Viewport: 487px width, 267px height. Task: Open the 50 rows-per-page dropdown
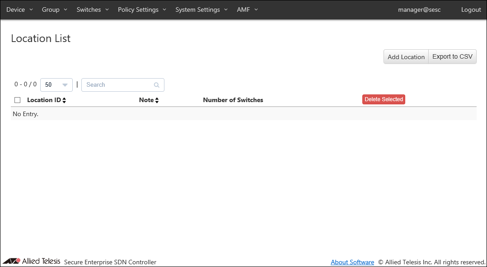pyautogui.click(x=56, y=85)
